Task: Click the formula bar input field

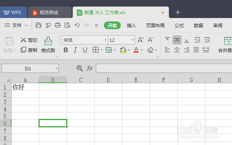Action: click(164, 68)
